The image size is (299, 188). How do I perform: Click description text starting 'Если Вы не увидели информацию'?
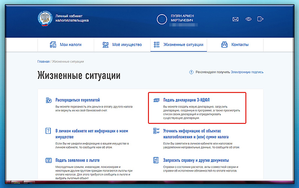coord(92,145)
